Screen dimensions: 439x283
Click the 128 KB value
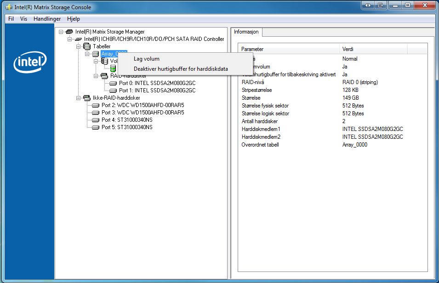coord(350,90)
